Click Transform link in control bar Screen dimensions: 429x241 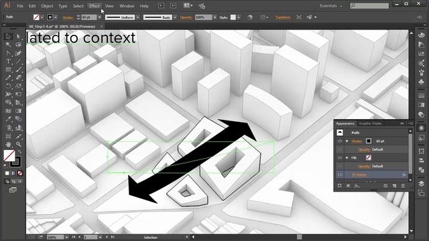pyautogui.click(x=283, y=17)
